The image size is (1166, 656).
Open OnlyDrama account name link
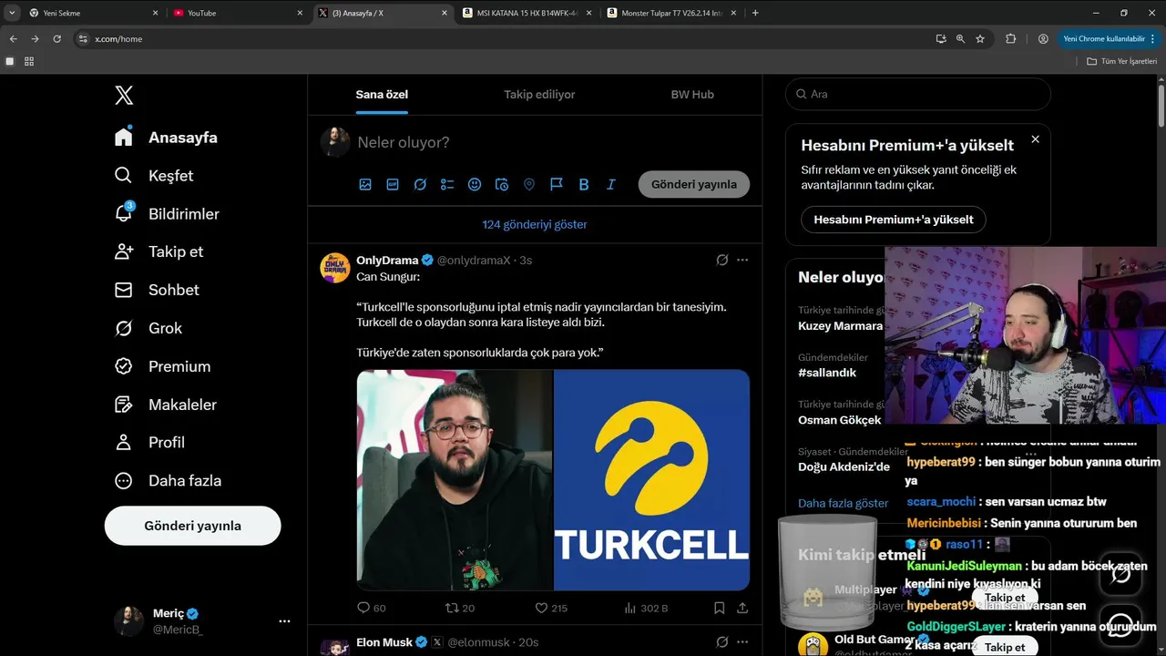click(387, 260)
